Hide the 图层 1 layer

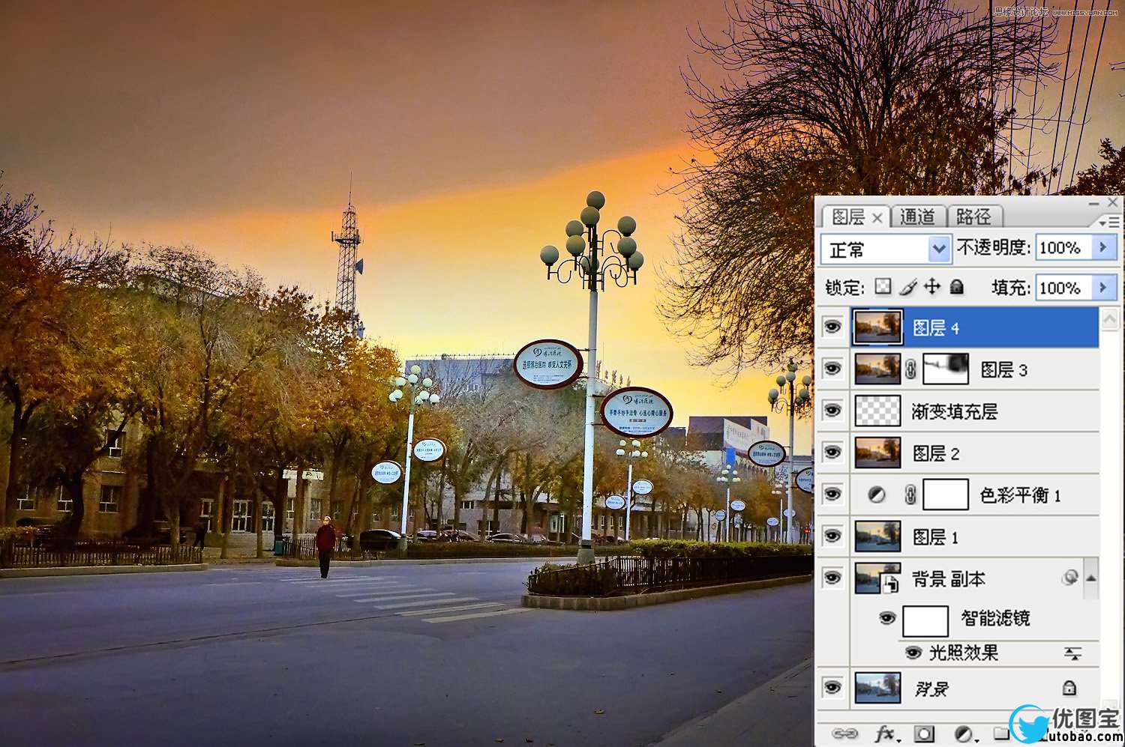[832, 536]
